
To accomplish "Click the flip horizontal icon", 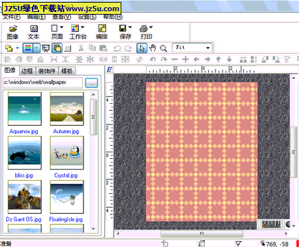I will 243,60.
